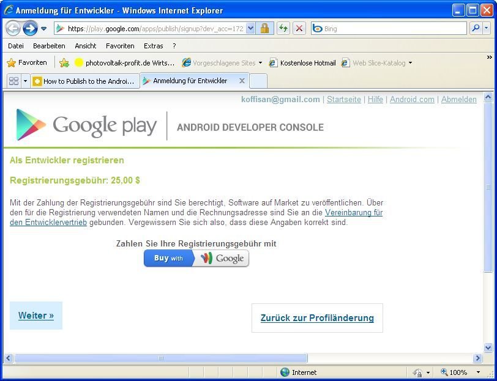Click the browser Forward arrow button
This screenshot has width=497, height=381.
click(x=30, y=29)
